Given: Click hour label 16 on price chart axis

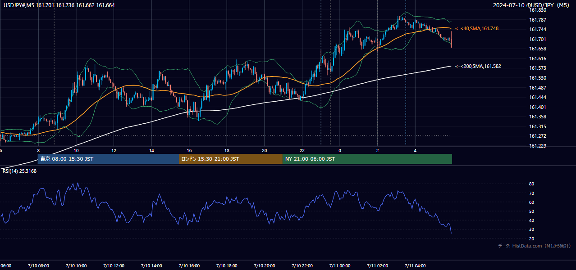Looking at the screenshot, I should 189,150.
